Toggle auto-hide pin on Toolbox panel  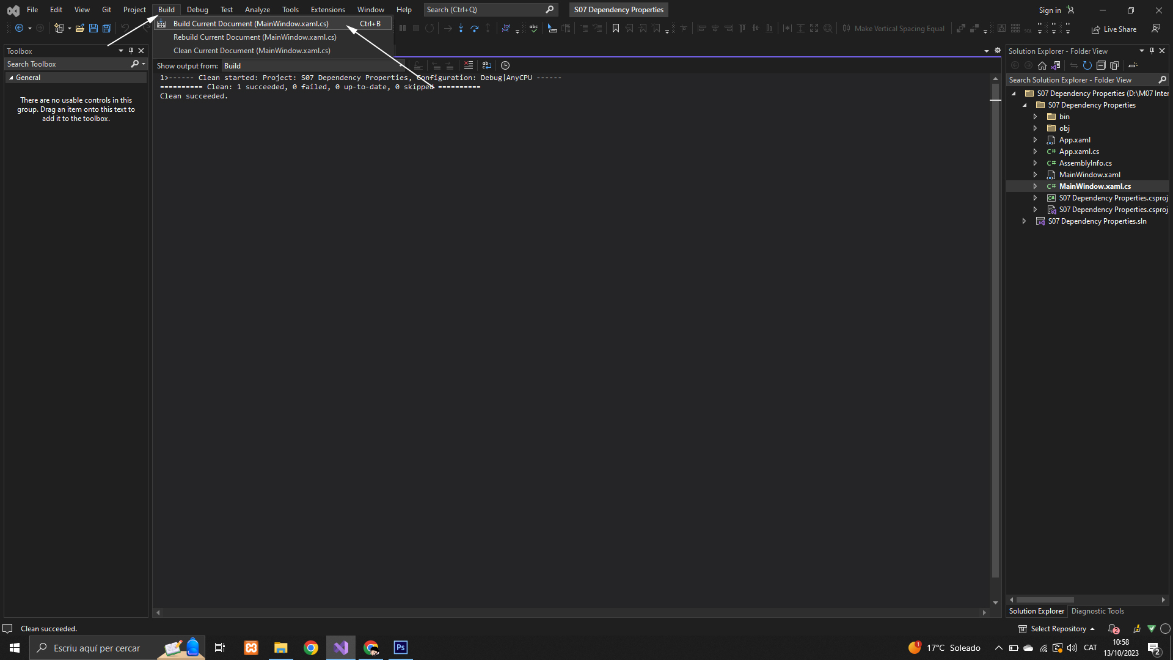point(131,51)
